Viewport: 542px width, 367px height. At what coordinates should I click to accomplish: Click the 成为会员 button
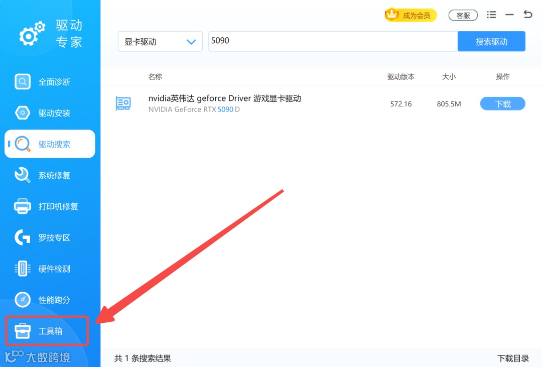point(411,15)
